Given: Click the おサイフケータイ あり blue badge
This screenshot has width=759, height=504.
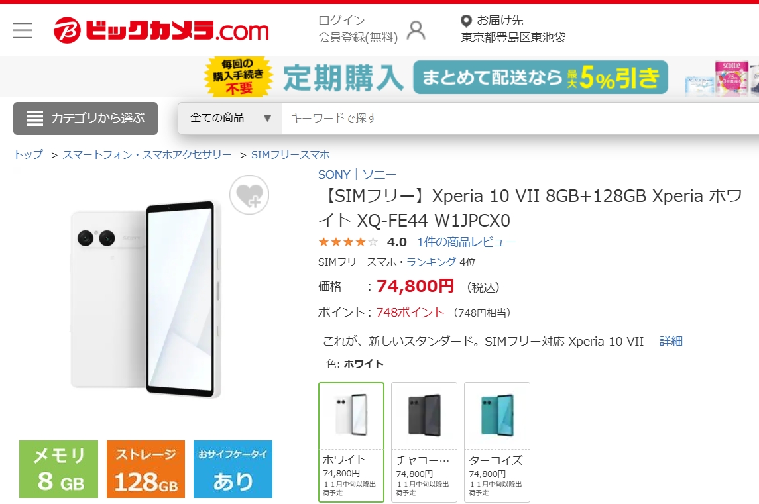Looking at the screenshot, I should tap(233, 469).
